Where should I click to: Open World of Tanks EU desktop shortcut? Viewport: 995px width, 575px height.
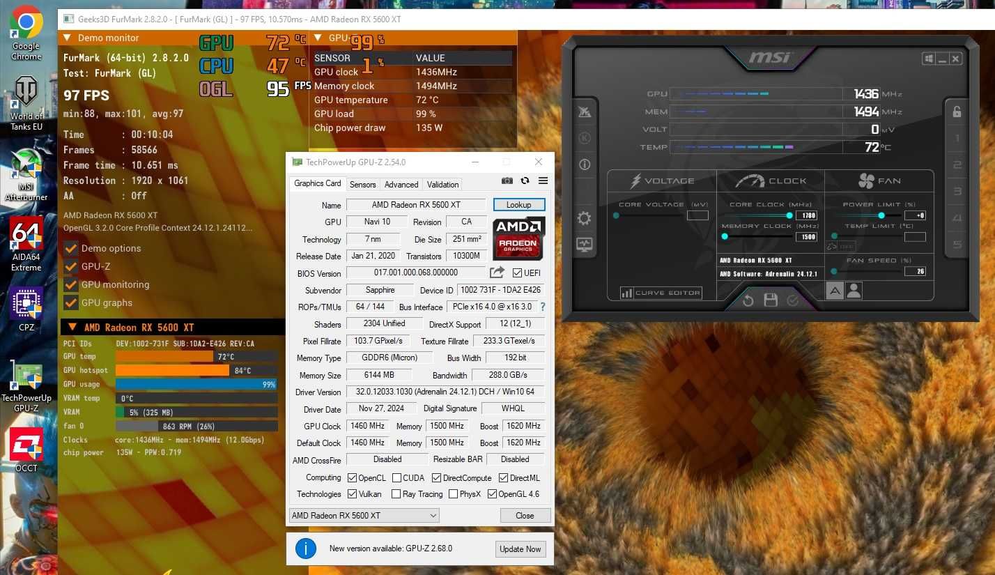26,104
